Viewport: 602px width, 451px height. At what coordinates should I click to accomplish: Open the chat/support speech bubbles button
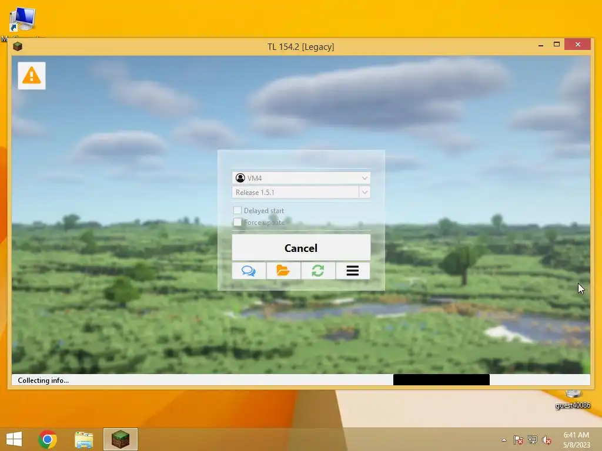[x=249, y=271]
